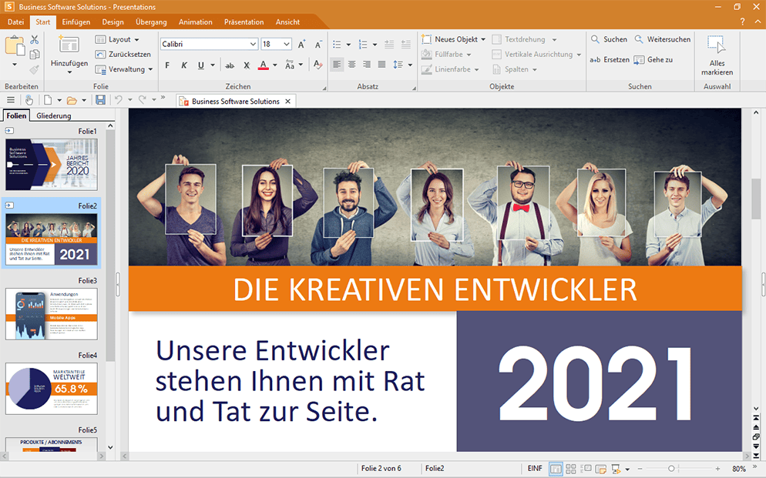766x478 pixels.
Task: Switch to the Gliederung panel tab
Action: click(54, 116)
